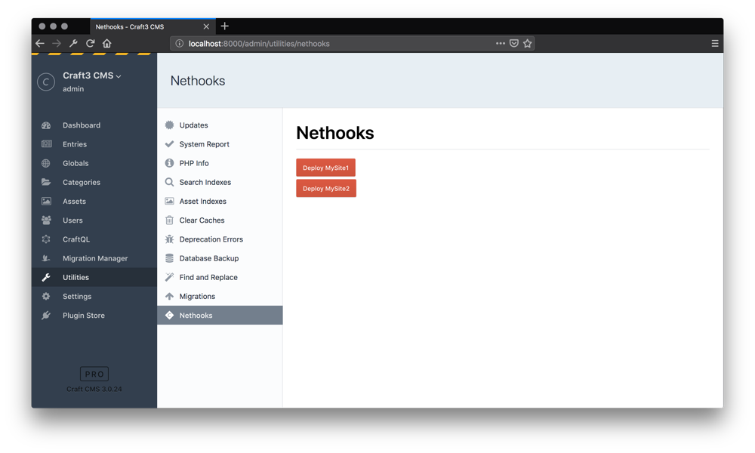This screenshot has height=453, width=755.
Task: Click the Deprecation Errors bug icon
Action: coord(169,239)
